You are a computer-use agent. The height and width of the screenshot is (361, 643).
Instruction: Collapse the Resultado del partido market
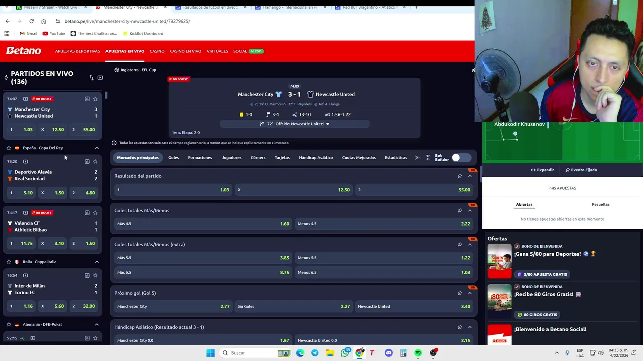(470, 176)
